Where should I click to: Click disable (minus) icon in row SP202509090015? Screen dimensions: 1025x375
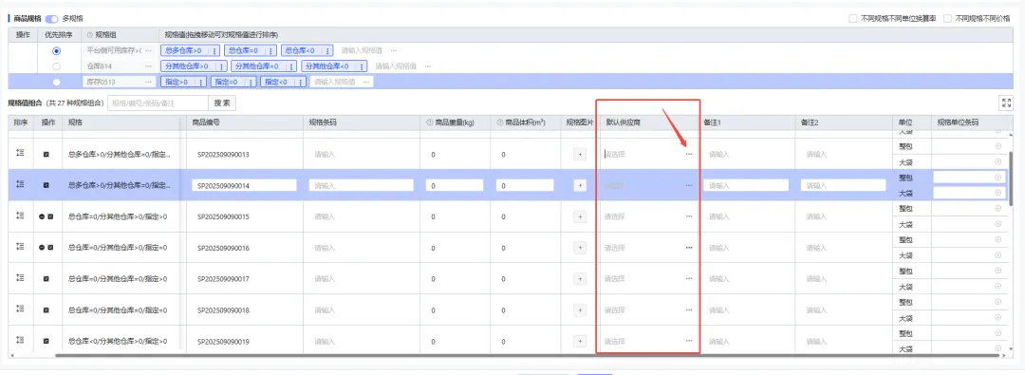[42, 216]
